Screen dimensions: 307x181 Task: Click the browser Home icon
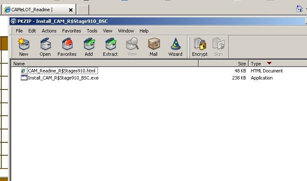300,9
